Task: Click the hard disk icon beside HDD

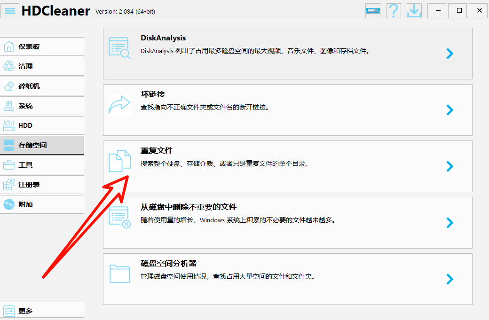Action: [x=9, y=125]
